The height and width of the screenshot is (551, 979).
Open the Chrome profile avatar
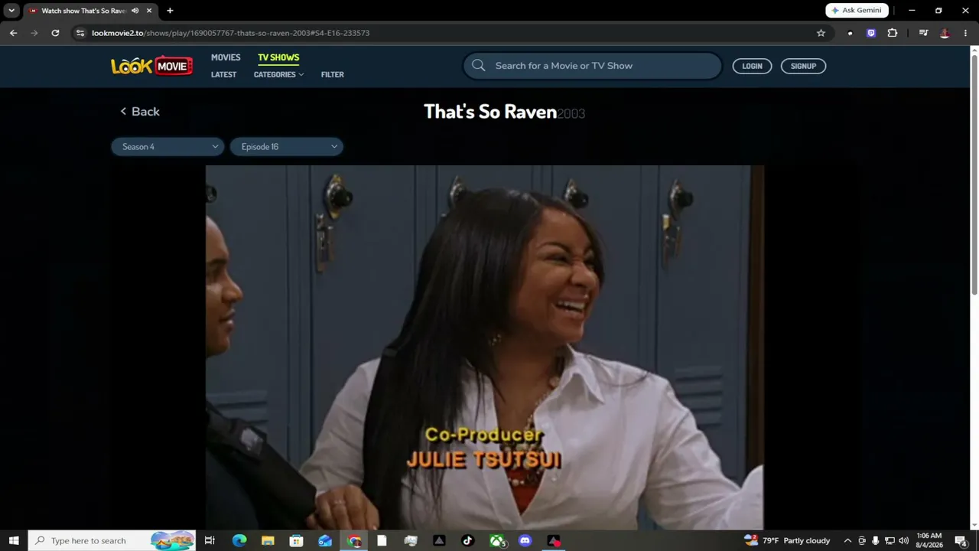(945, 33)
